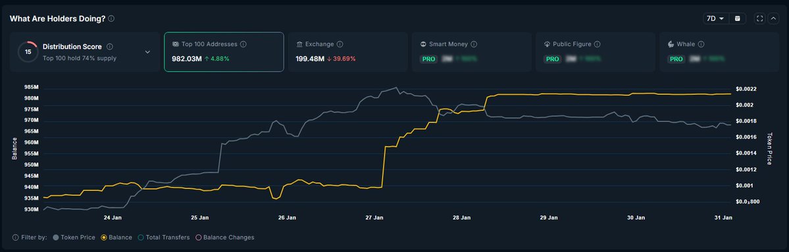Image resolution: width=789 pixels, height=252 pixels.
Task: Click info icon next to Exchange
Action: point(340,44)
